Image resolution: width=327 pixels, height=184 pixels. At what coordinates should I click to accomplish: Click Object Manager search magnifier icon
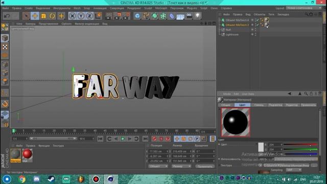[x=307, y=14]
